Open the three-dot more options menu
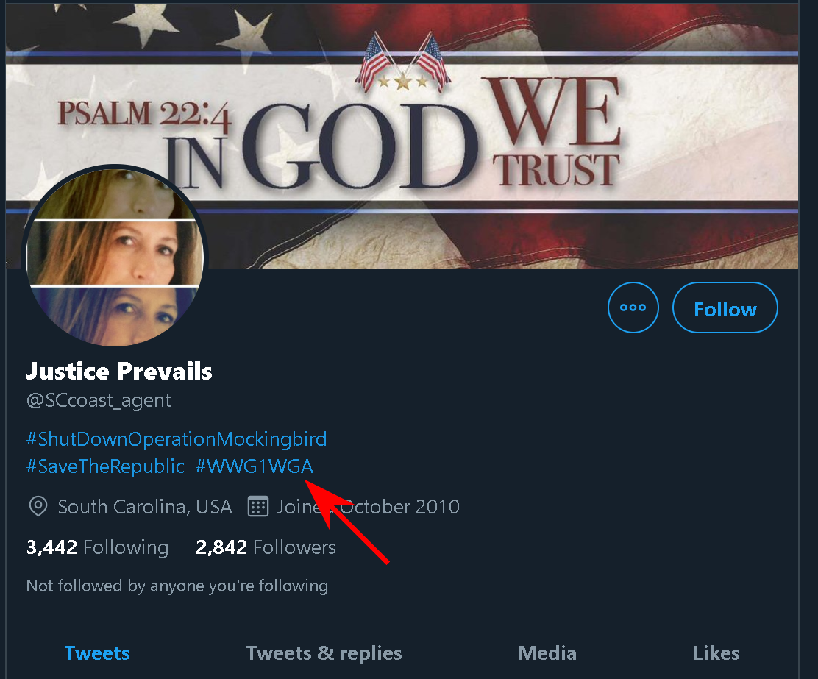818x679 pixels. tap(633, 307)
